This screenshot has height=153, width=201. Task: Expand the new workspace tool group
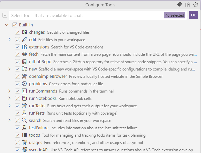tap(9, 69)
